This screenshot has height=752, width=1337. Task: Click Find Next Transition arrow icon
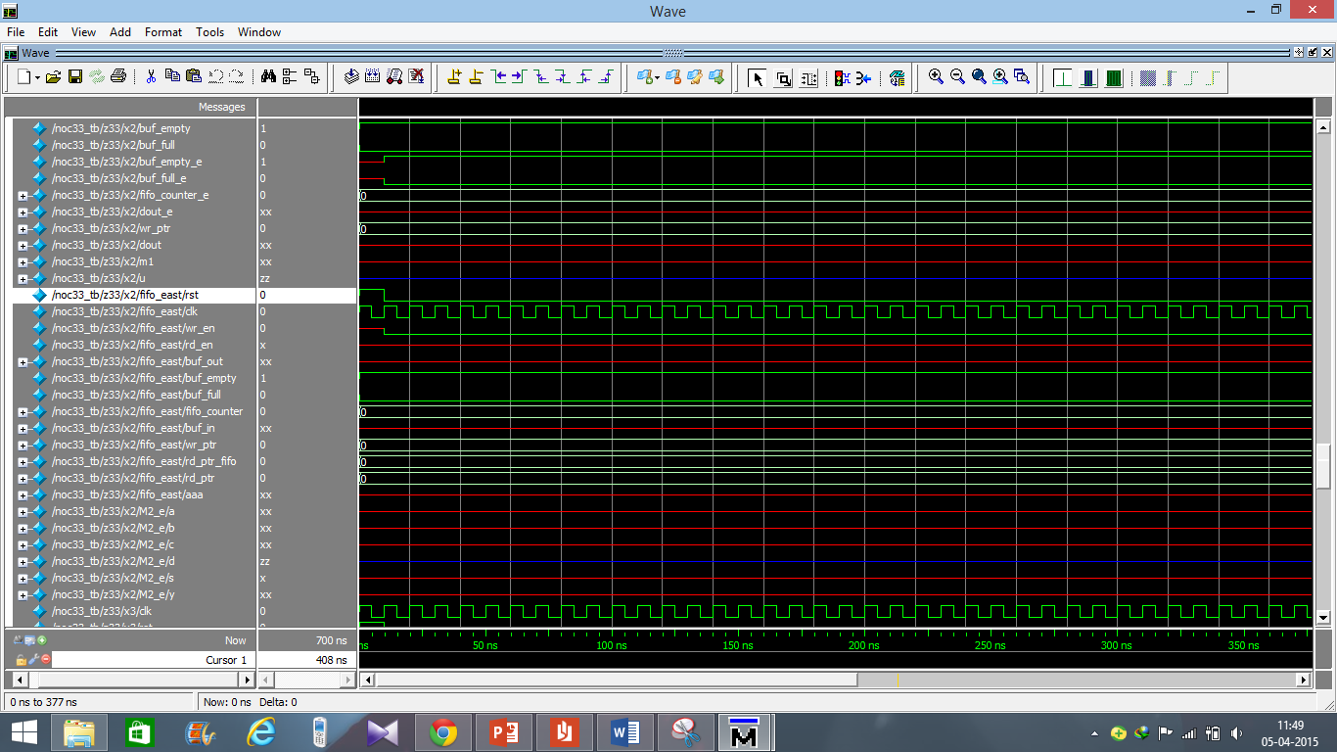(x=519, y=76)
